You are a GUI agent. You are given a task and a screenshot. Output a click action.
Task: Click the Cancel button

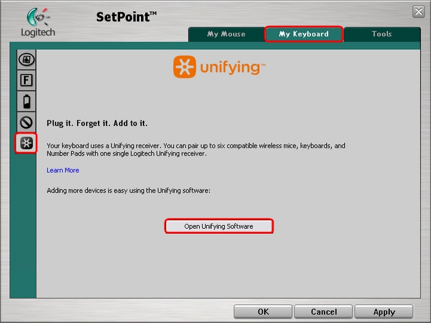(x=323, y=312)
